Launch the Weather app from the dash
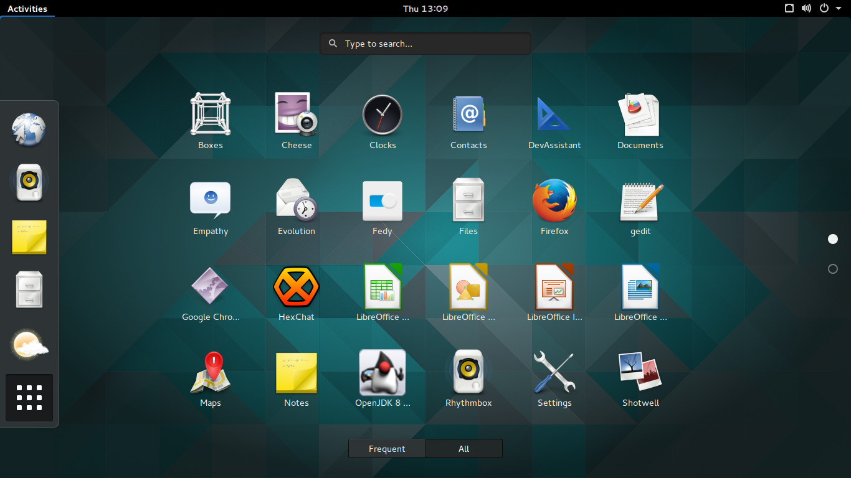The width and height of the screenshot is (851, 478). click(x=29, y=344)
